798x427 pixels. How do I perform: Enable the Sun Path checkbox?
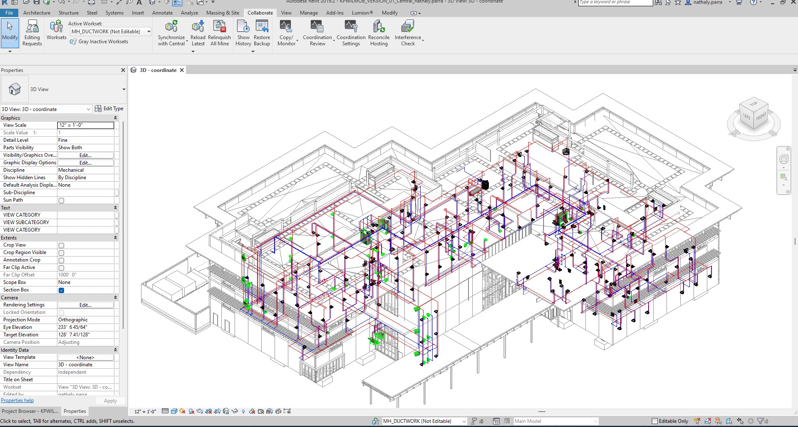(x=62, y=200)
